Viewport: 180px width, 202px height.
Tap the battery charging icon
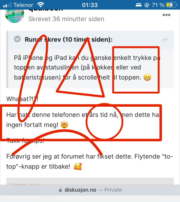172,5
